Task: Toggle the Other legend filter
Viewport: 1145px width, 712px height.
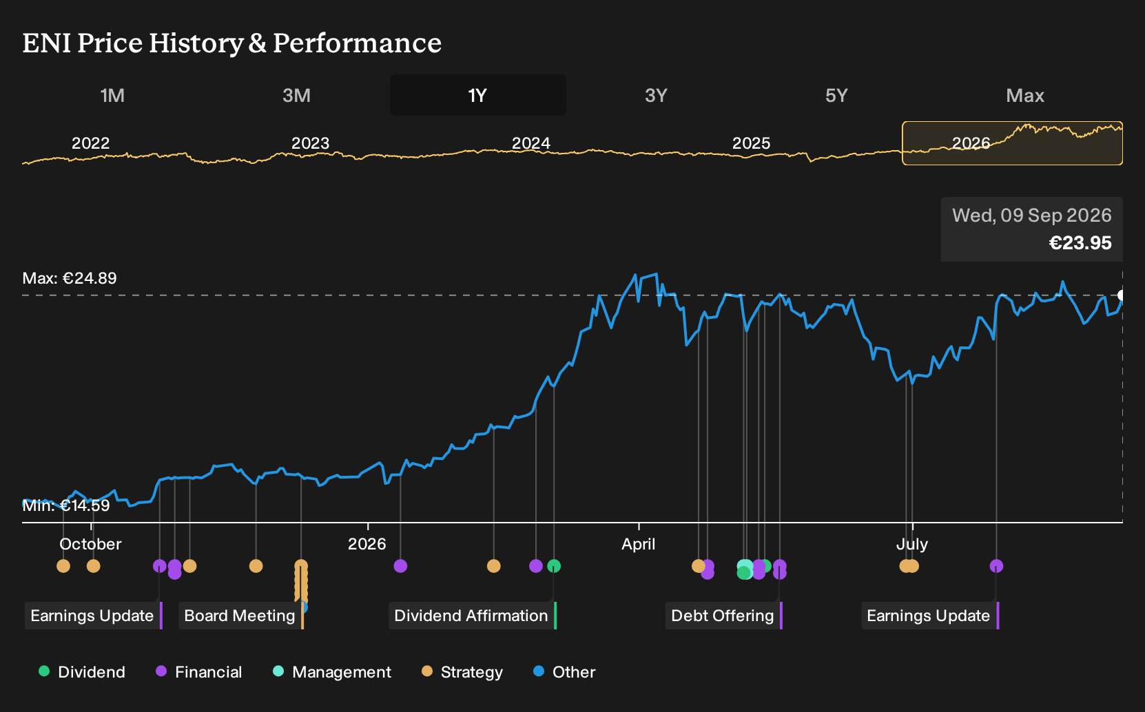Action: 564,672
